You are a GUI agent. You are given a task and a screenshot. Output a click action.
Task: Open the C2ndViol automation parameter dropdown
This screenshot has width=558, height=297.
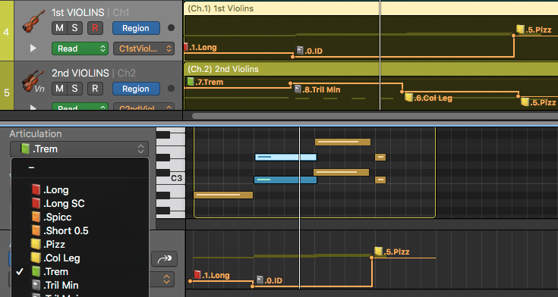point(143,107)
